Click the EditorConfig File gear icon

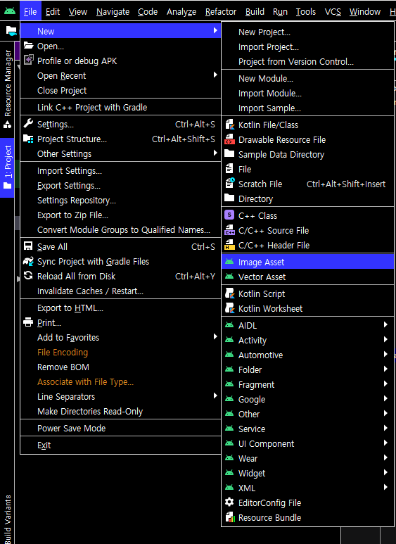229,502
